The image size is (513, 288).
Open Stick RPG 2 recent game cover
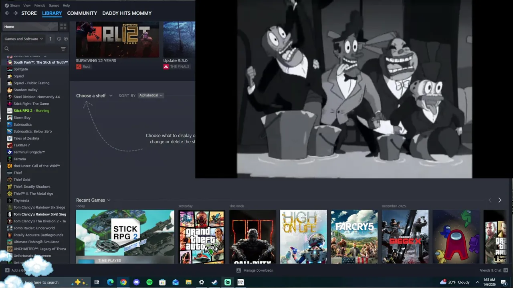click(125, 237)
